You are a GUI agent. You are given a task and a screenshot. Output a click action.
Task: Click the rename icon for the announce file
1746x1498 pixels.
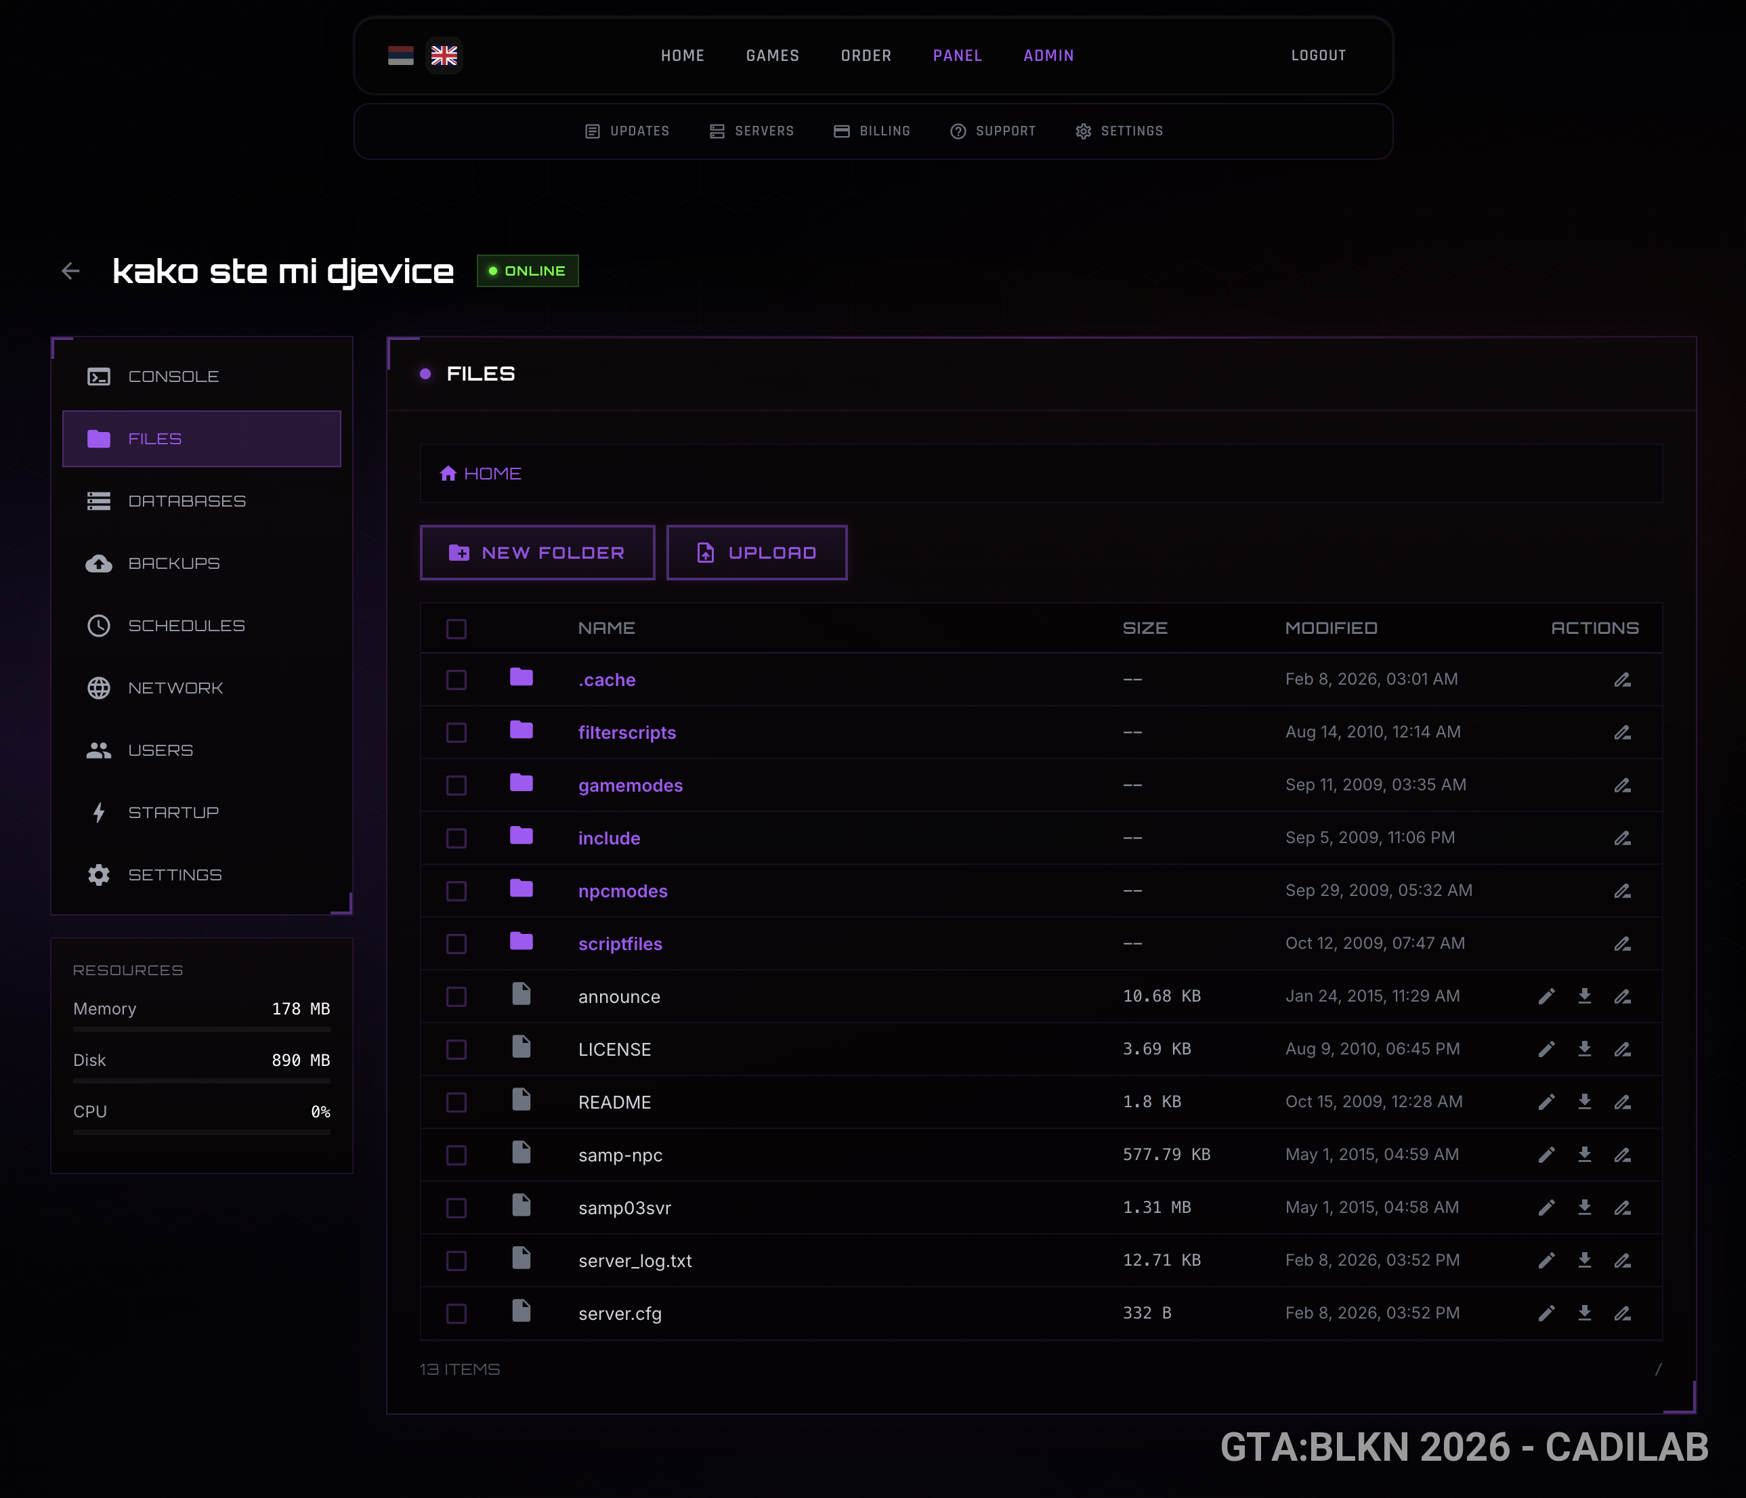pyautogui.click(x=1622, y=996)
